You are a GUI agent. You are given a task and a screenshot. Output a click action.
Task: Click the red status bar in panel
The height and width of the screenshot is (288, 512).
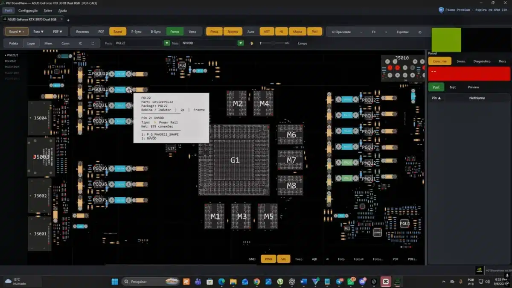point(469,73)
